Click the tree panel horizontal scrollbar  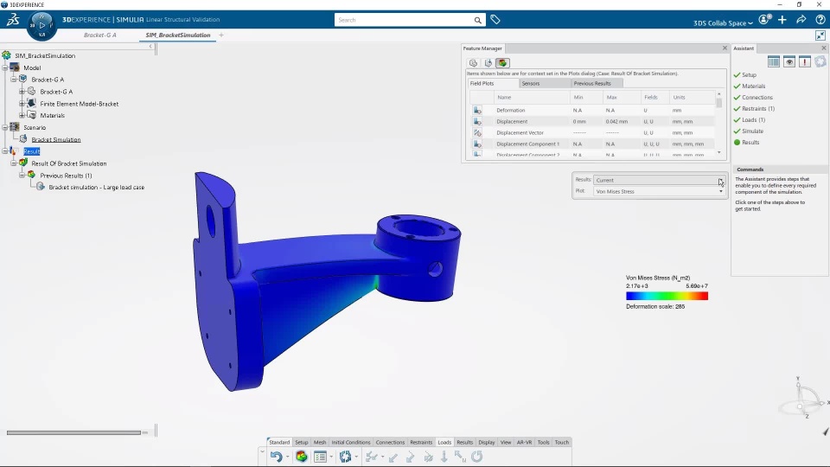point(73,432)
